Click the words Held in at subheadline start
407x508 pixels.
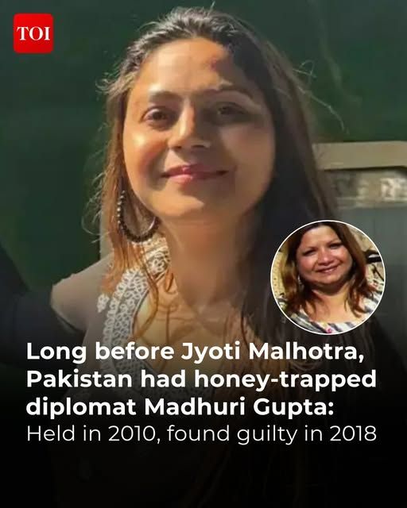point(64,433)
